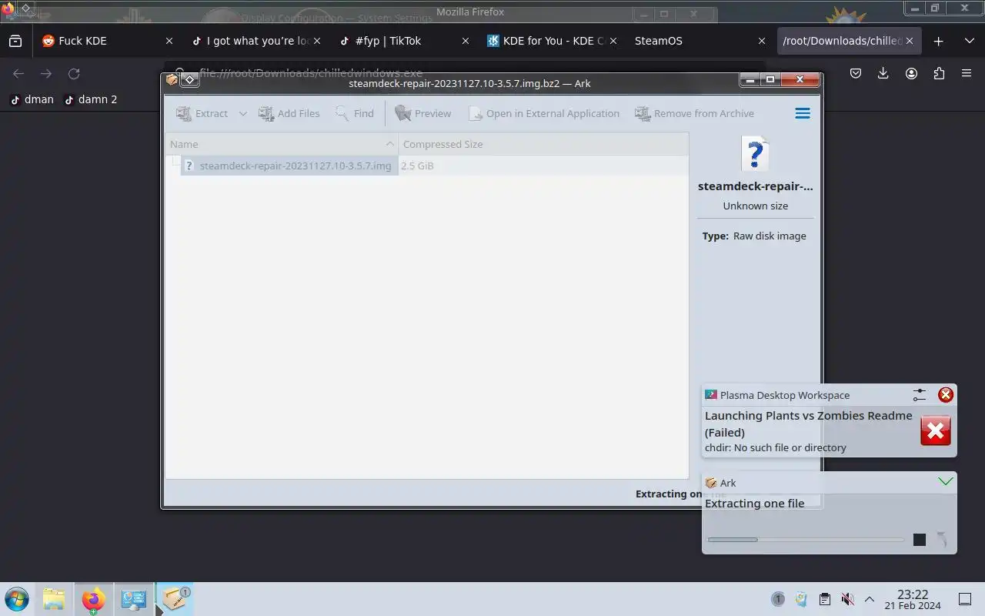Dismiss the Plasma Desktop Workspace notification
This screenshot has height=616, width=985.
tap(946, 395)
